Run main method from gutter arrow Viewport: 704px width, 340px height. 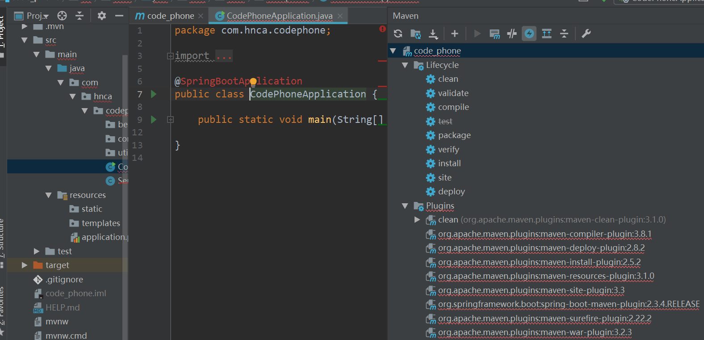click(x=154, y=120)
